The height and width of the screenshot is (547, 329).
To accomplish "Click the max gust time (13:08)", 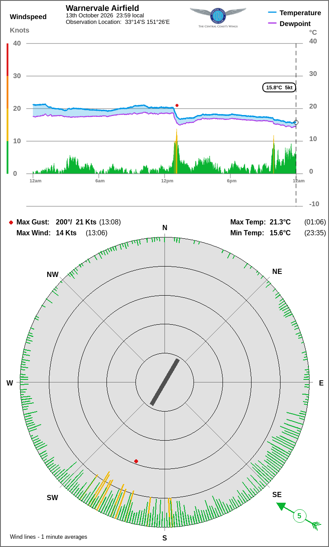I will coord(110,222).
